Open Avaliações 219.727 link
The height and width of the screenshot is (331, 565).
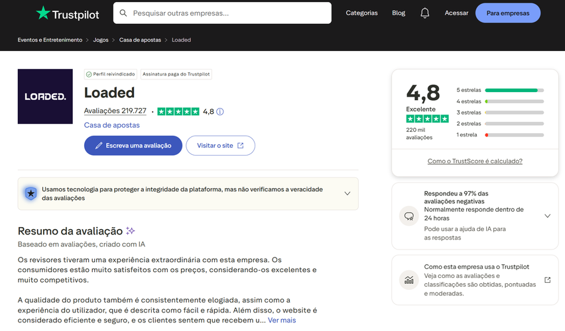point(115,111)
